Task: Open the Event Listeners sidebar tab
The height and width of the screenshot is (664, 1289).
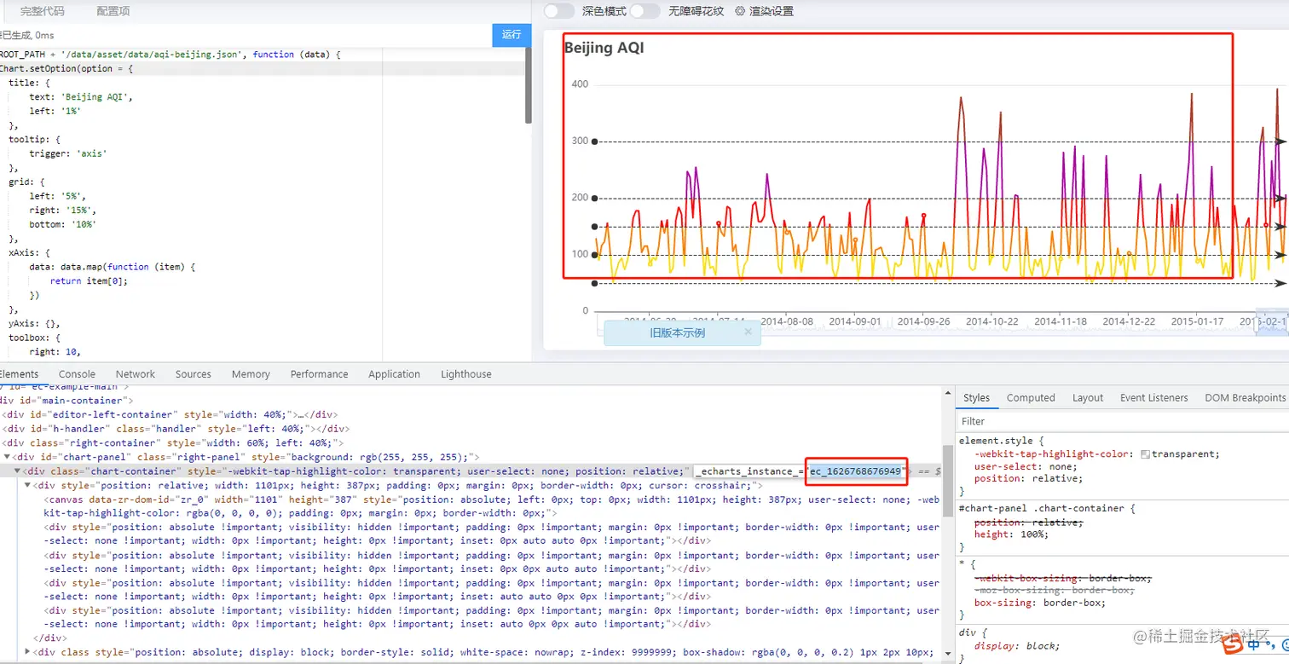Action: click(x=1153, y=398)
